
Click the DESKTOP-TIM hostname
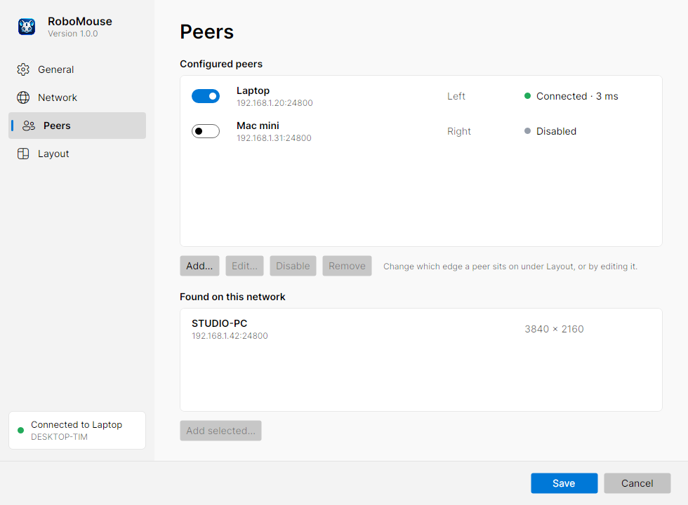[x=59, y=437]
